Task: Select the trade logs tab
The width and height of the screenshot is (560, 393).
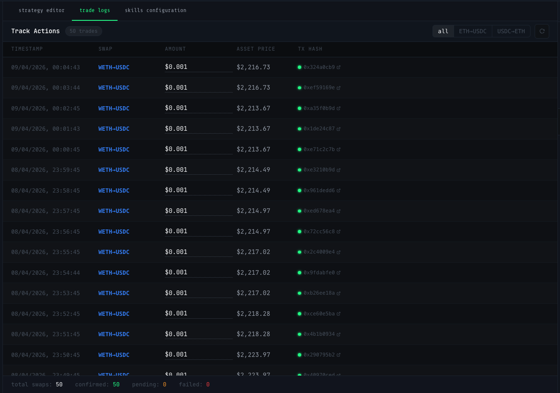Action: click(x=95, y=10)
